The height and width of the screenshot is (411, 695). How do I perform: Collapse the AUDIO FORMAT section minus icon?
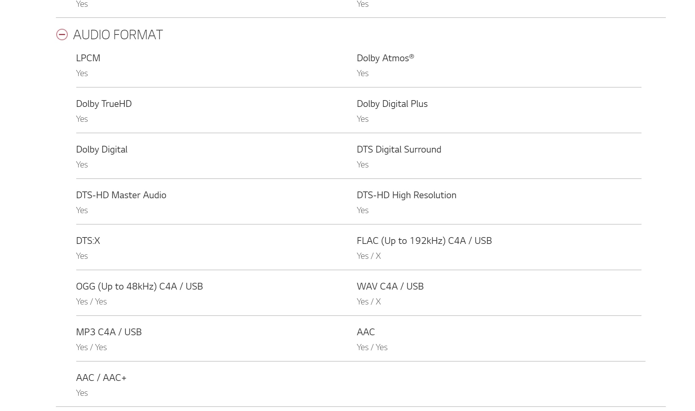[62, 35]
